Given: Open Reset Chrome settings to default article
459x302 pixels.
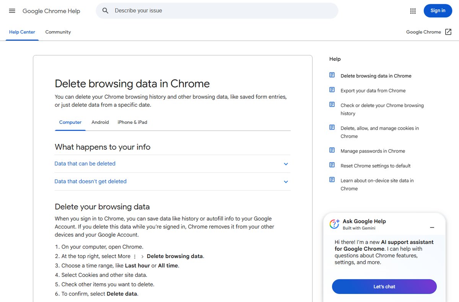Looking at the screenshot, I should [376, 166].
